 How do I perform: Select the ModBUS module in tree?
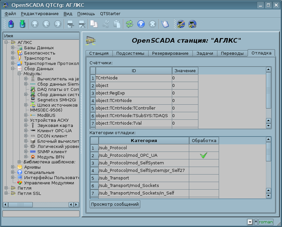46,115
